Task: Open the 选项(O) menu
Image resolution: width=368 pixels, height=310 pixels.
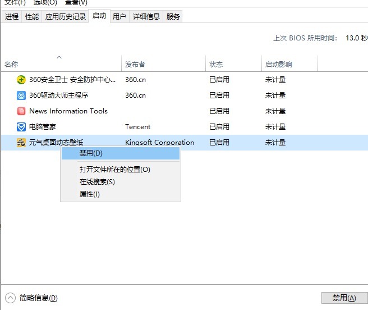Action: click(x=45, y=3)
